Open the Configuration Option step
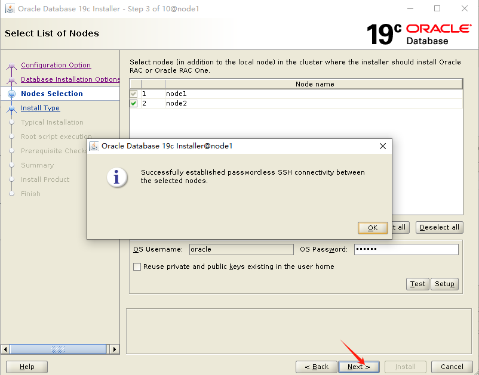The image size is (479, 375). 56,65
